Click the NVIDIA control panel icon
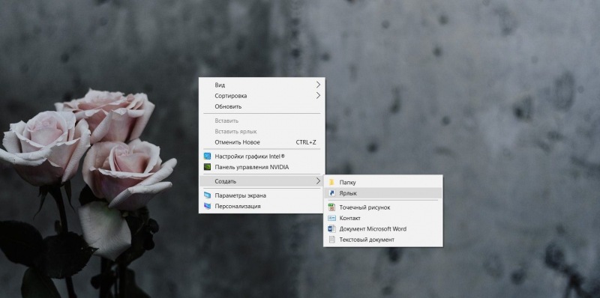600x298 pixels. point(207,167)
